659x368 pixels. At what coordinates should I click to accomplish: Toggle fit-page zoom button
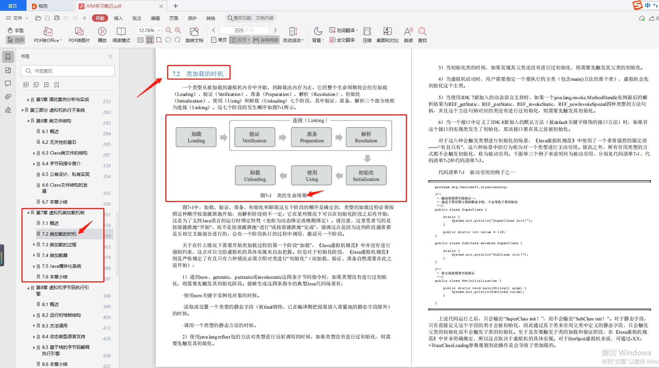[x=149, y=40]
